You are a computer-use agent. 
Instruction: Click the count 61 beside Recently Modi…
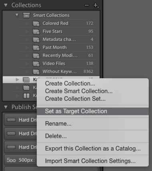pos(91,55)
